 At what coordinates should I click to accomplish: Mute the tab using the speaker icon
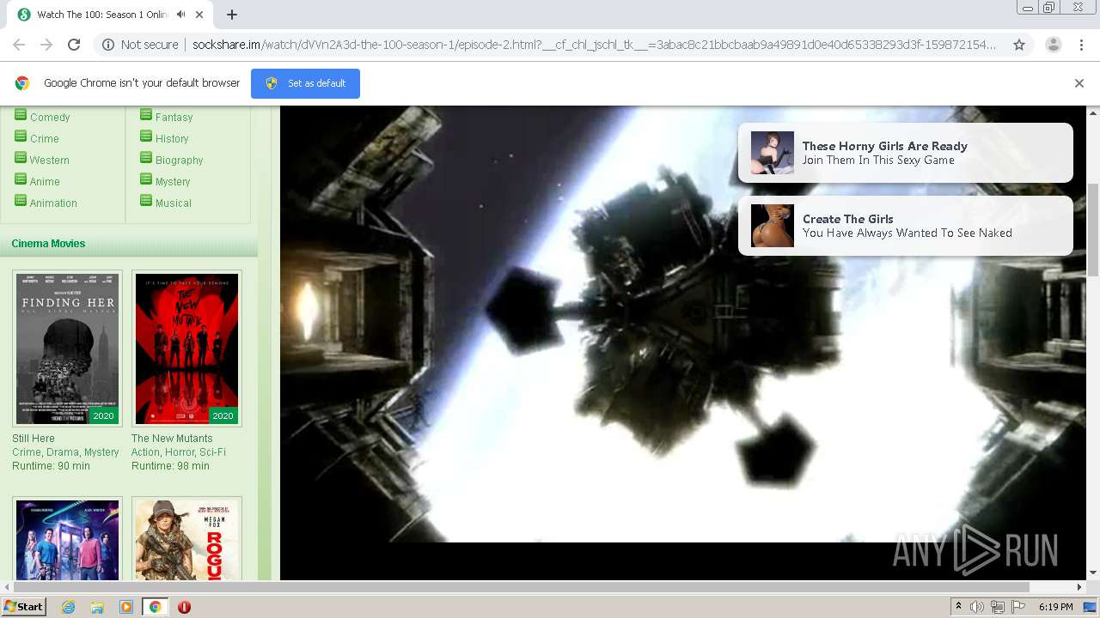click(x=181, y=15)
